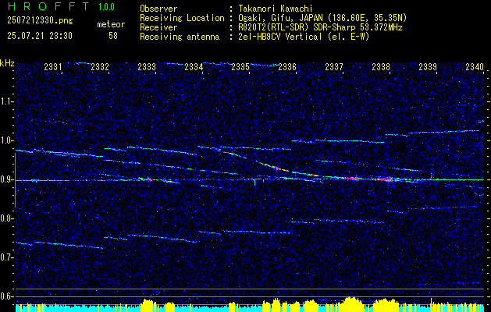Click the 2332 time marker
Screen dimensions: 491x312
(x=100, y=66)
